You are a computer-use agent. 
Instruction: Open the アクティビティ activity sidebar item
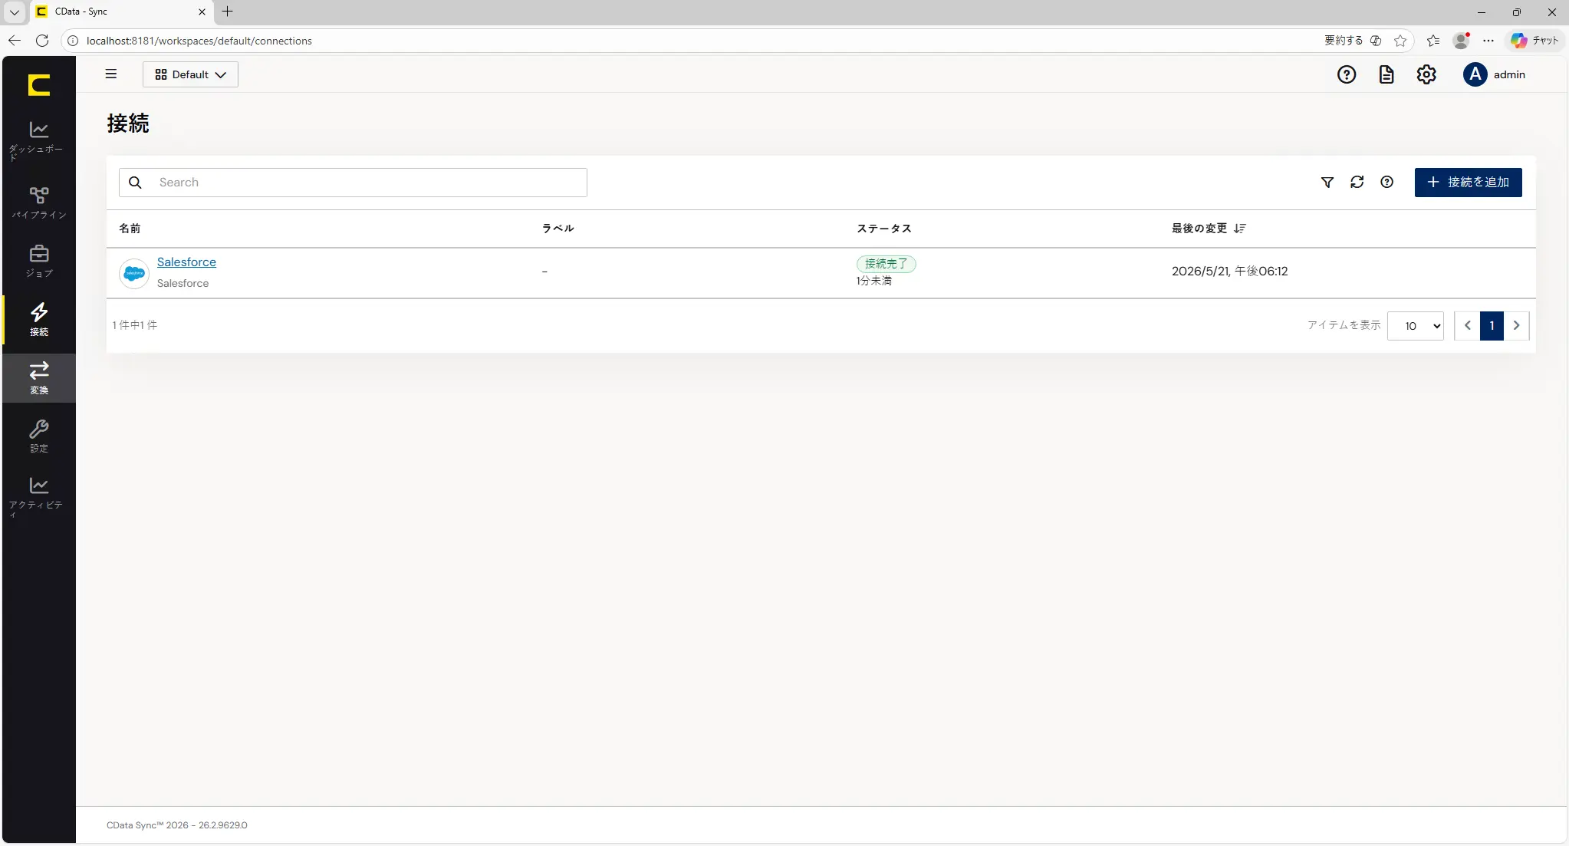(39, 497)
